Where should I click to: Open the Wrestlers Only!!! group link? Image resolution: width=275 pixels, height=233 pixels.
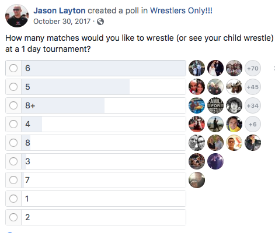point(181,10)
